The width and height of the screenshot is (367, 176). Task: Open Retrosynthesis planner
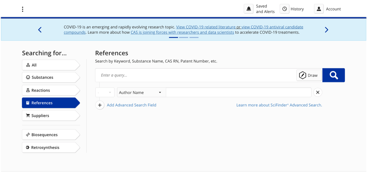pos(51,147)
